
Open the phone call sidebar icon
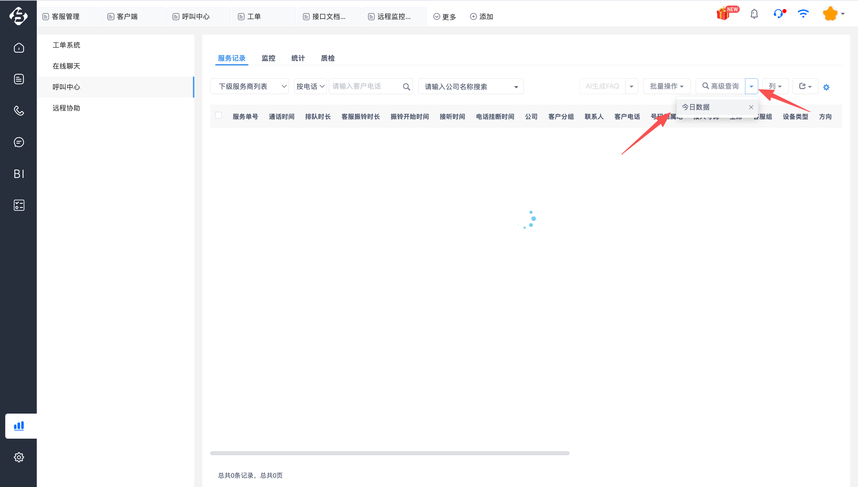coord(19,111)
